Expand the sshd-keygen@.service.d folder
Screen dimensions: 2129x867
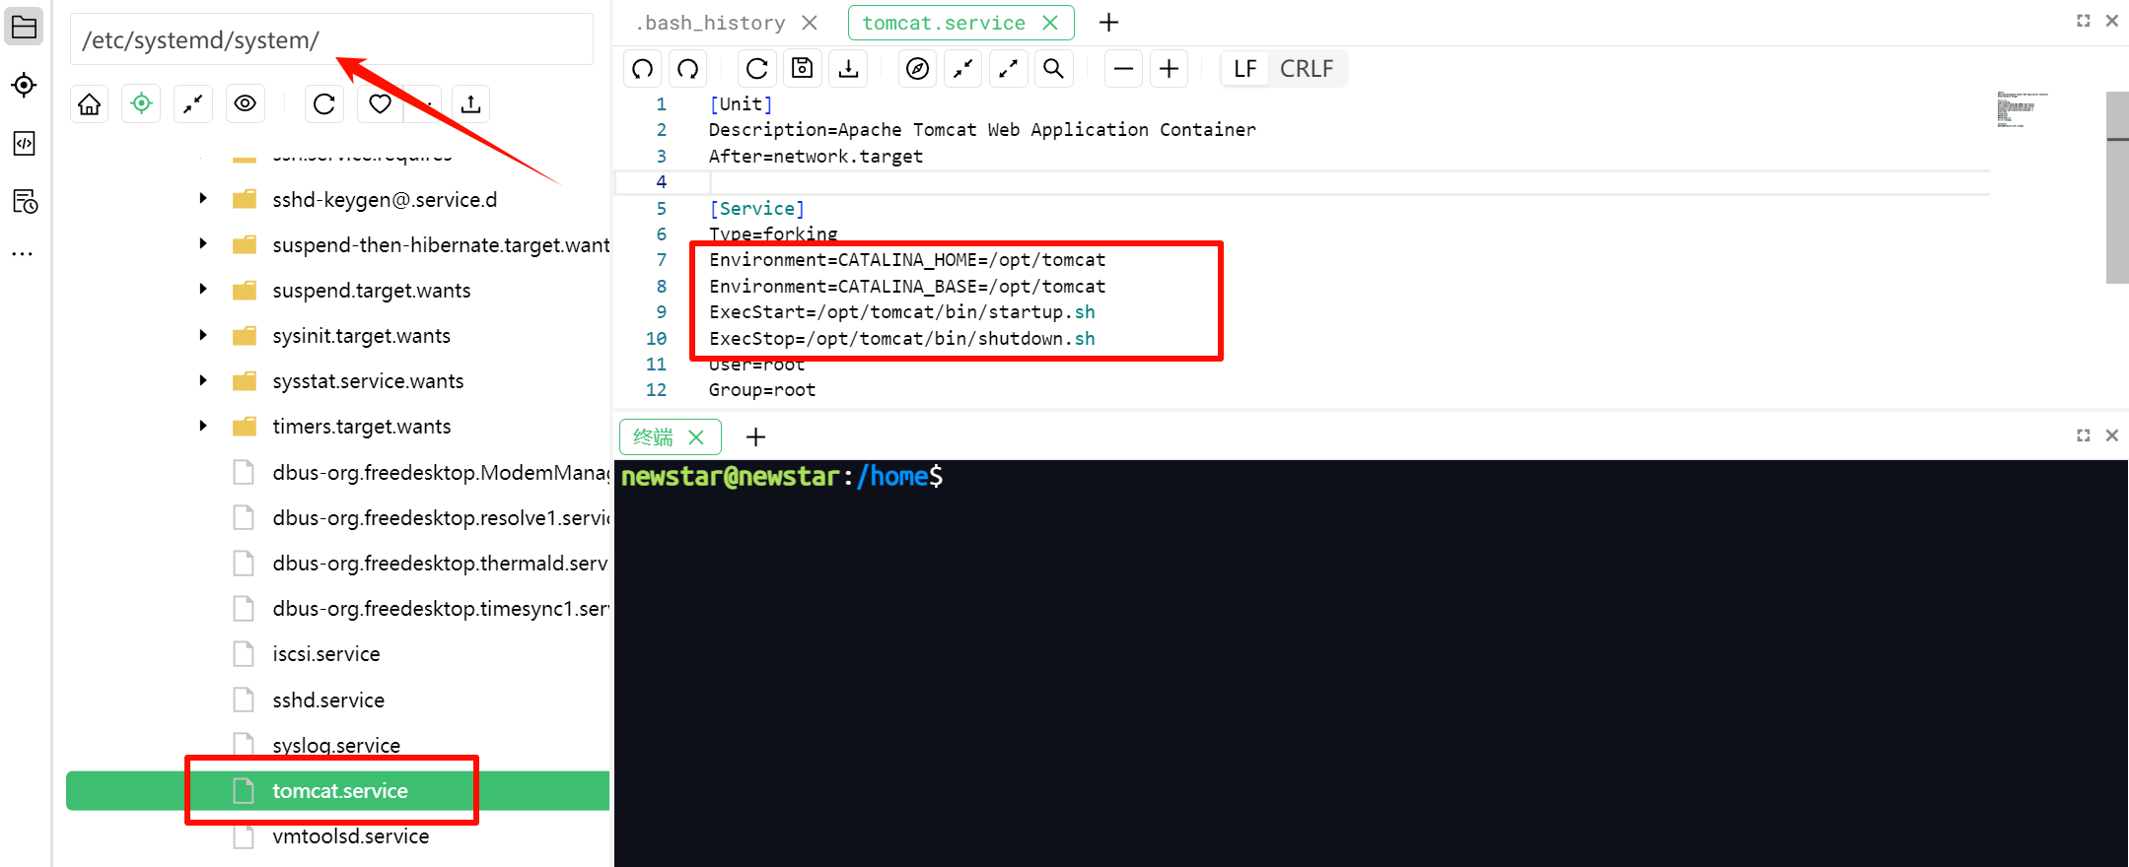click(203, 199)
